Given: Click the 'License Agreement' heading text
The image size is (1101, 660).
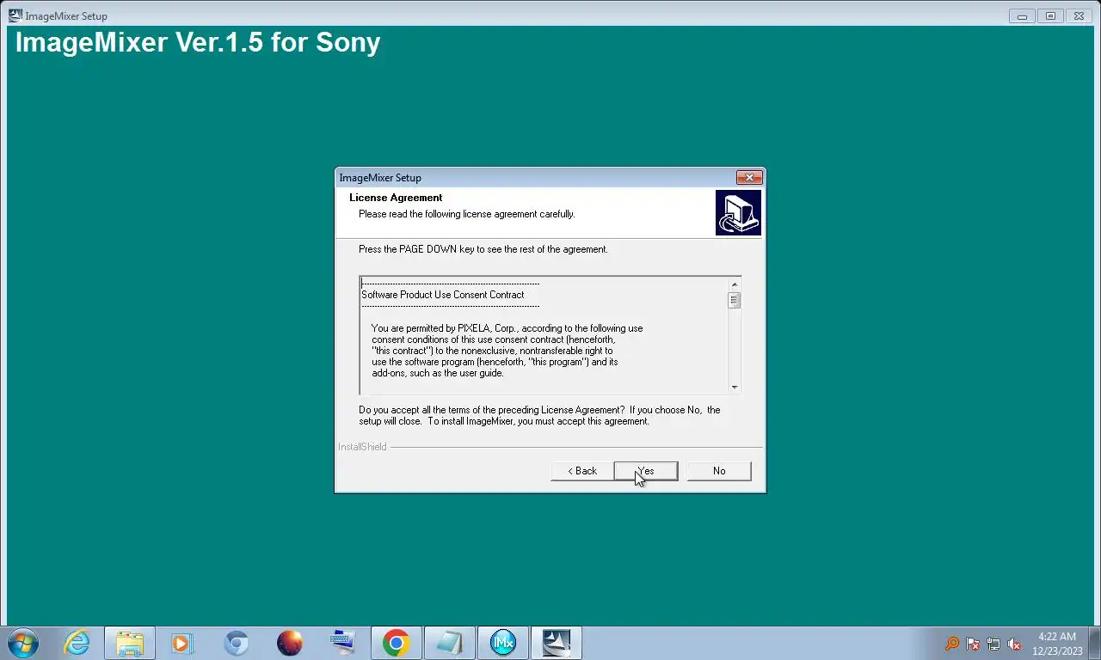Looking at the screenshot, I should pyautogui.click(x=396, y=198).
